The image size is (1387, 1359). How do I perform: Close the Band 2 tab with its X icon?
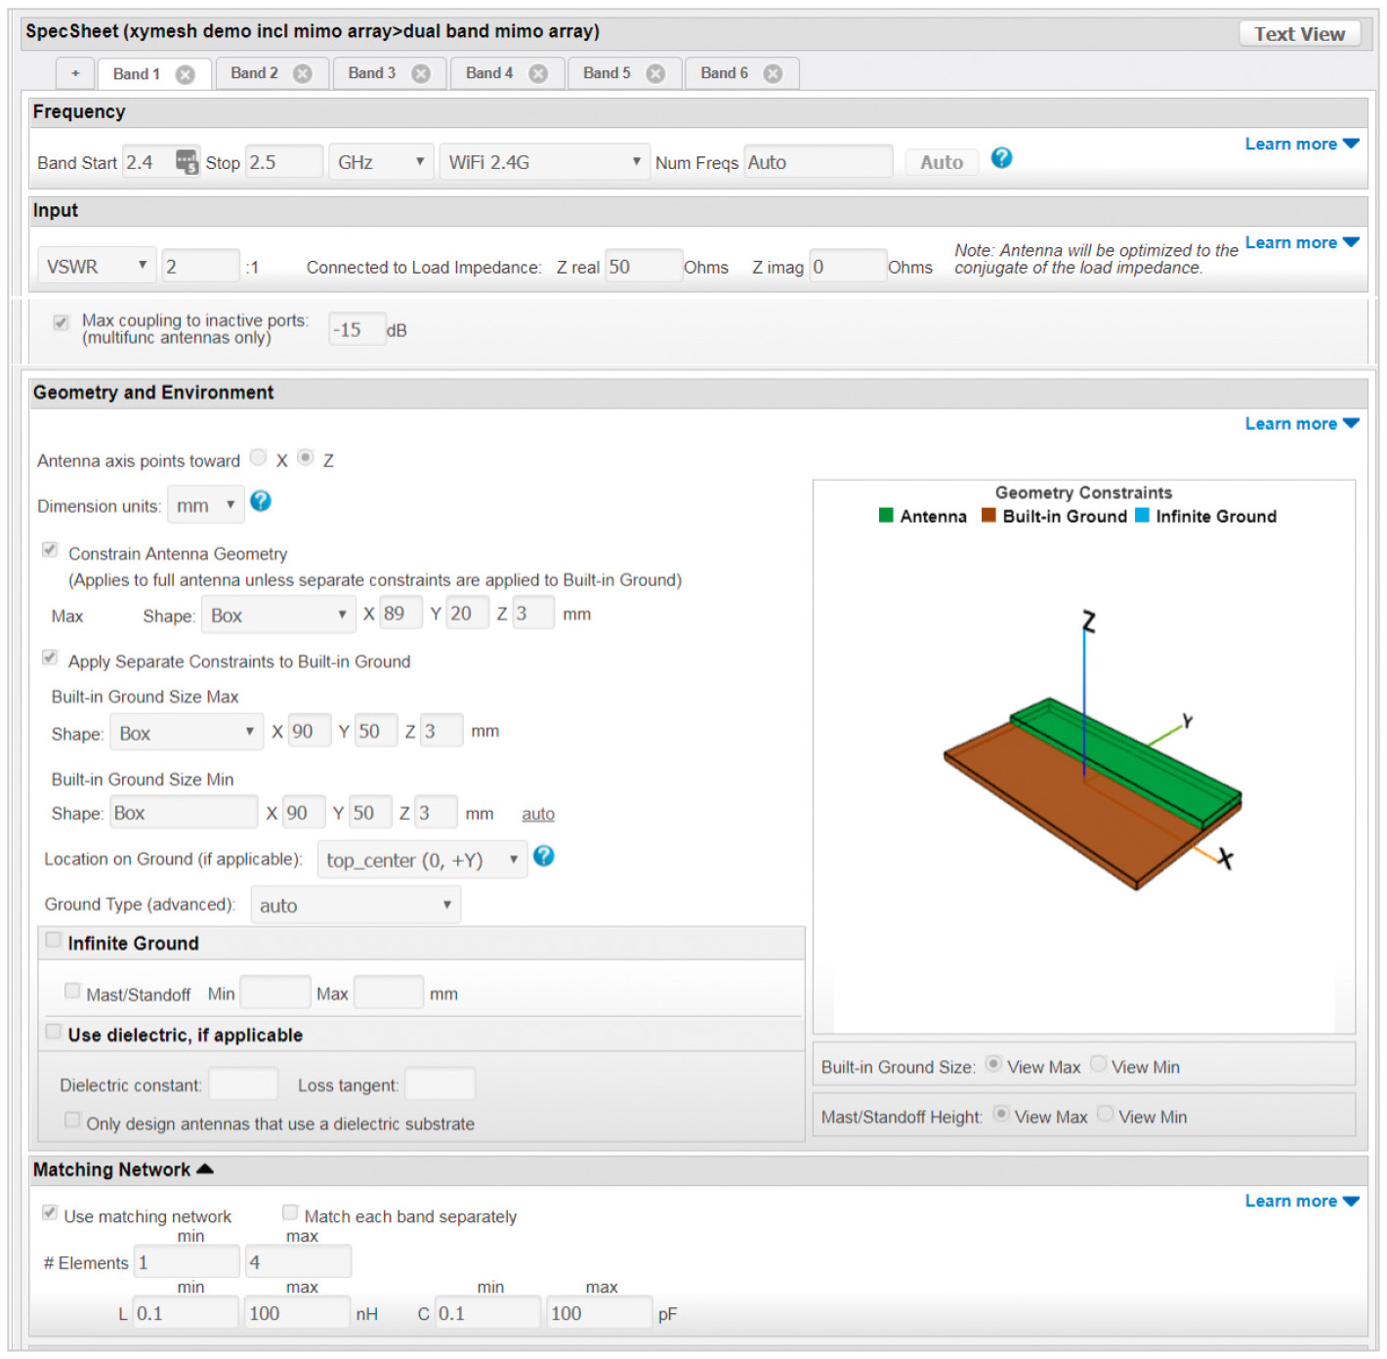(x=303, y=74)
